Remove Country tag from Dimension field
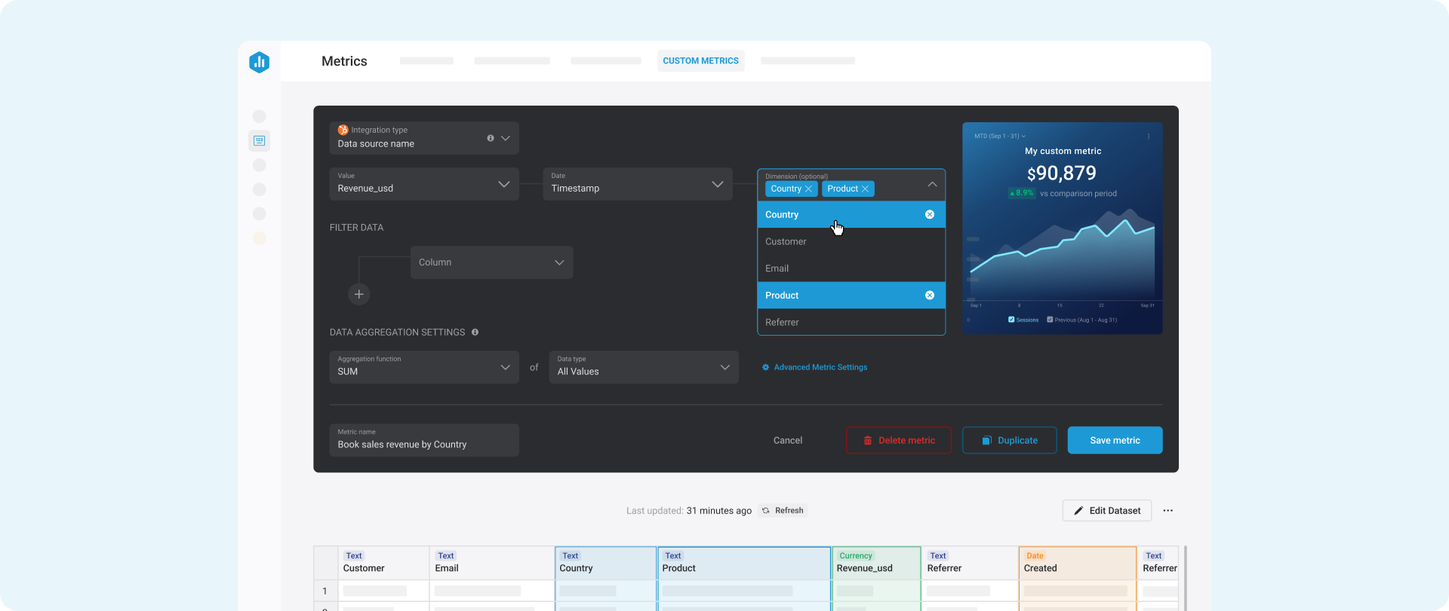The height and width of the screenshot is (611, 1449). click(x=809, y=189)
